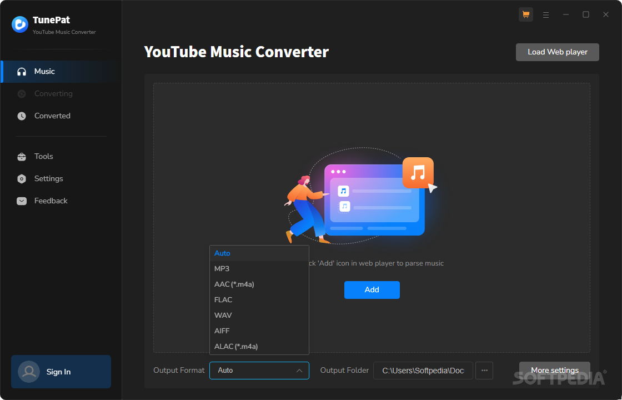Click the web player window illustration
Viewport: 622px width, 400px height.
[x=374, y=200]
